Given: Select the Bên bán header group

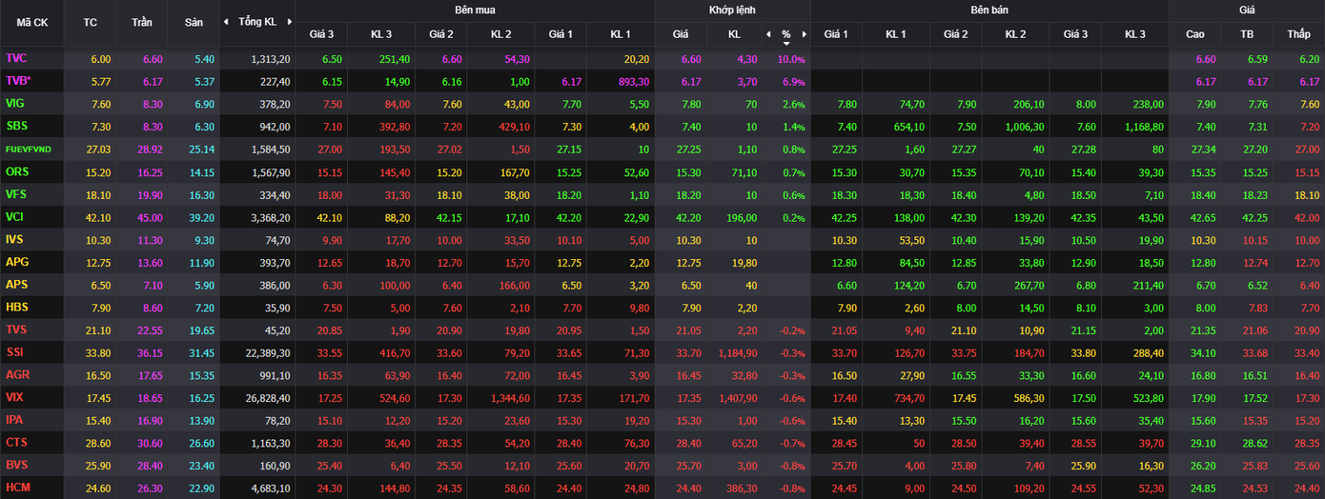Looking at the screenshot, I should click(989, 10).
